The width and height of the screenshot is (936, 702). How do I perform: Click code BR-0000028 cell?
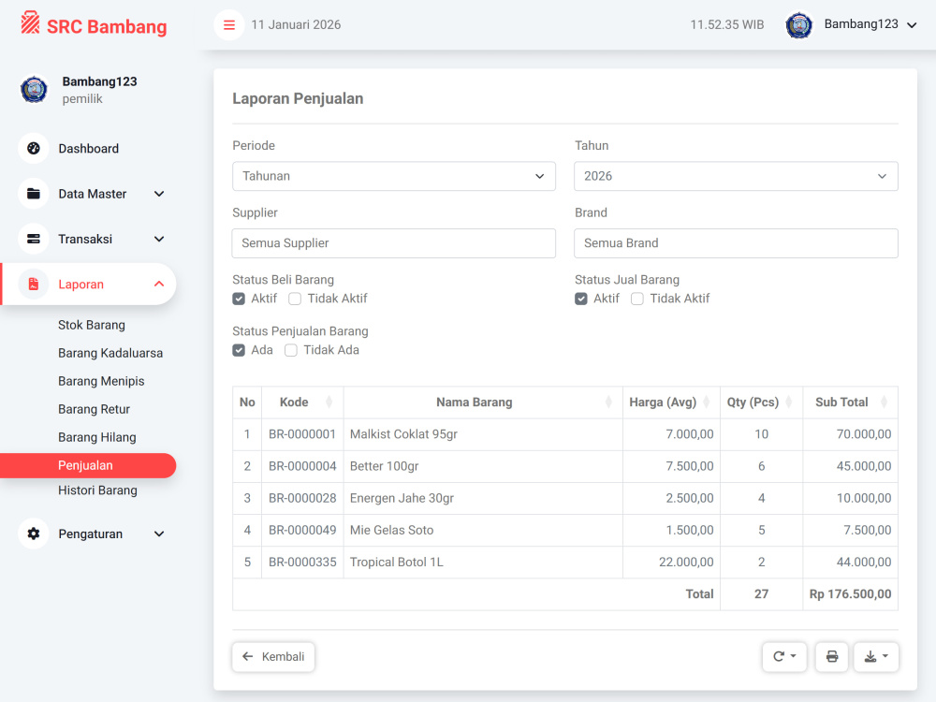302,498
